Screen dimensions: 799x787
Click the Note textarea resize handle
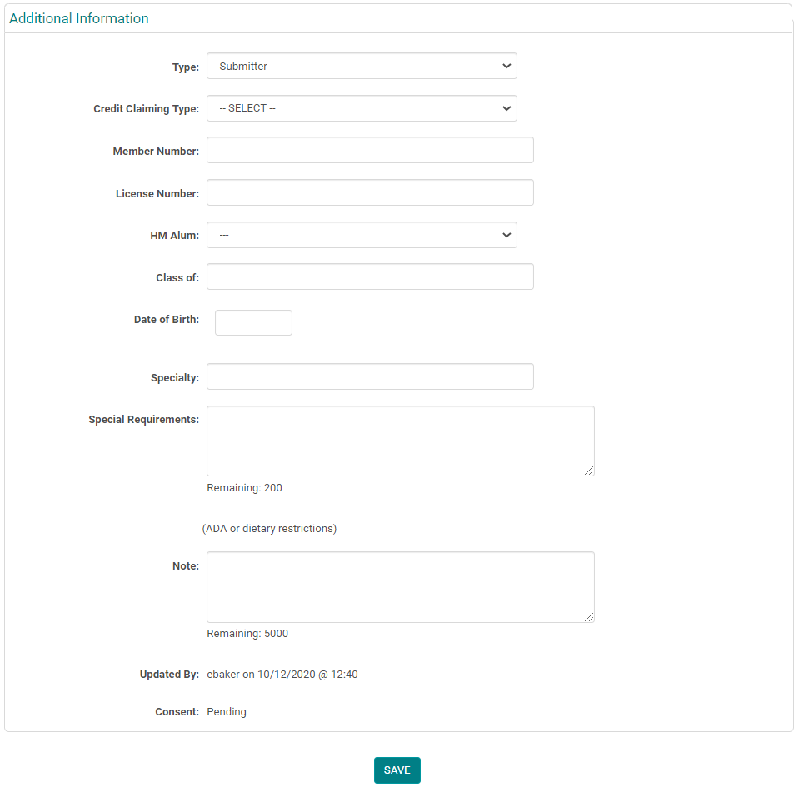pos(589,617)
